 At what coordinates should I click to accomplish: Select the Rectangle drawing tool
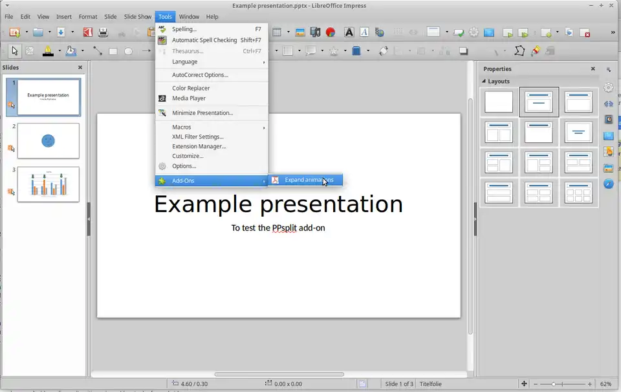pos(113,51)
